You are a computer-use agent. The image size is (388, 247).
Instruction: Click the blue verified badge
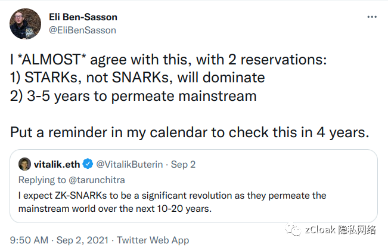(88, 164)
